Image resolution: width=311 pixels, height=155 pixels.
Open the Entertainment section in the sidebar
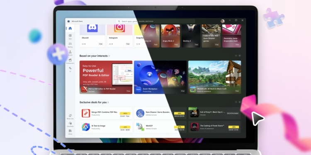point(70,61)
